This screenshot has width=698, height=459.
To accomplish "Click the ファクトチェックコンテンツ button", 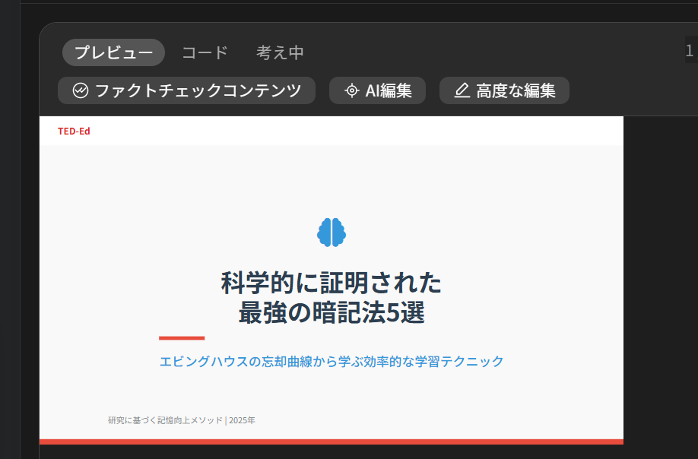I will (x=186, y=90).
